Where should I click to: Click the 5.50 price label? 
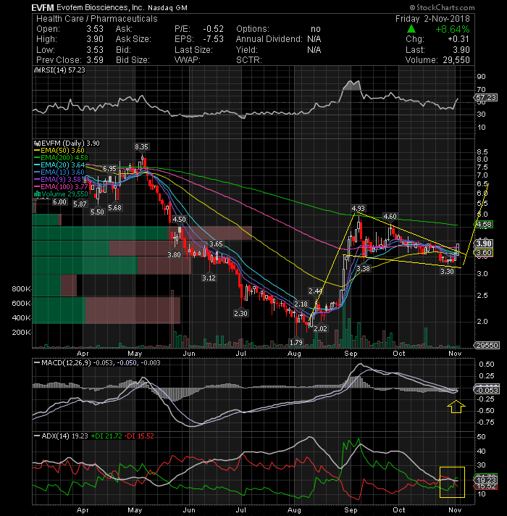[x=97, y=212]
